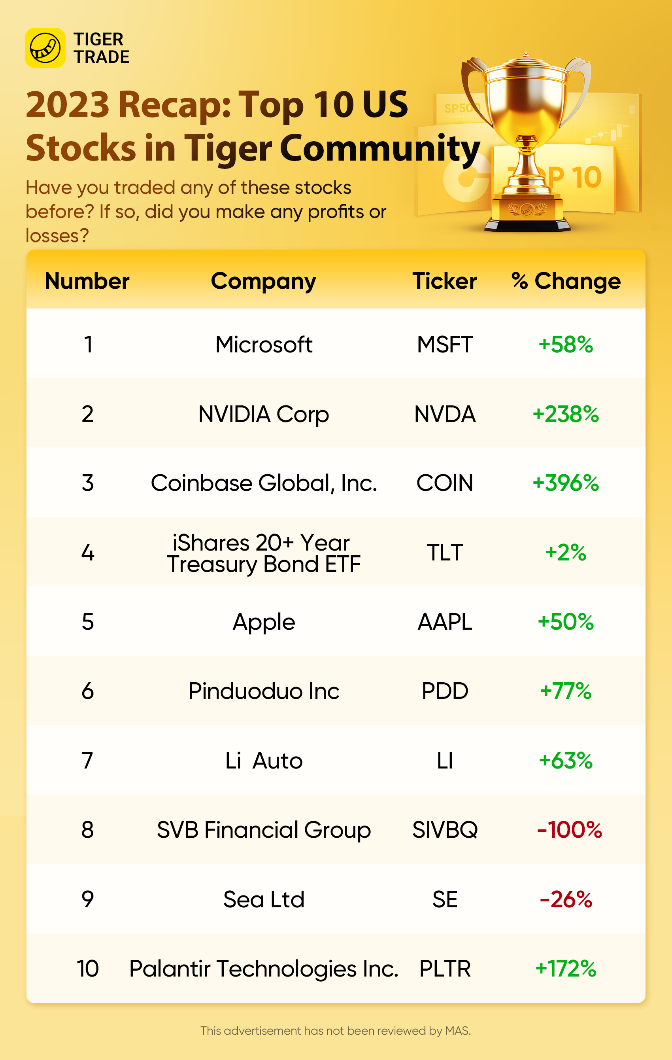Click the MAS advertisement disclaimer text
The image size is (672, 1060).
335,1030
